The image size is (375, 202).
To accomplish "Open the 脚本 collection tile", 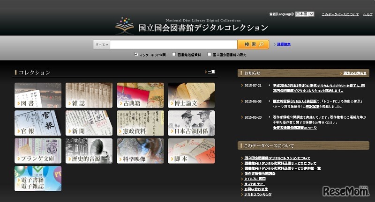I will (191, 151).
